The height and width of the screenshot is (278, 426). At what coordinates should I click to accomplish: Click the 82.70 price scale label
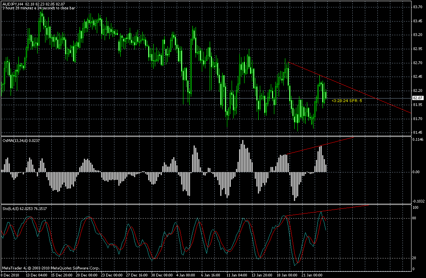(x=418, y=63)
